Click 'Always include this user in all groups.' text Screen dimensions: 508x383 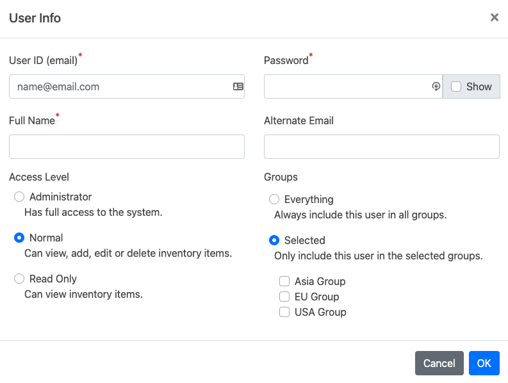[x=361, y=215]
